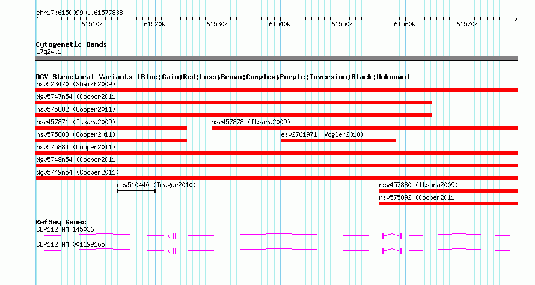The image size is (535, 285).
Task: Click red loss bar under nsv523470
Action: 277,90
